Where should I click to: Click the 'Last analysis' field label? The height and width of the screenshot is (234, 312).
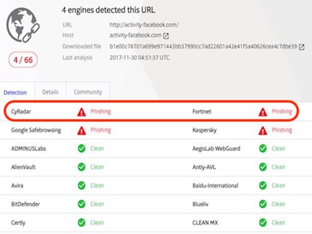click(x=78, y=58)
